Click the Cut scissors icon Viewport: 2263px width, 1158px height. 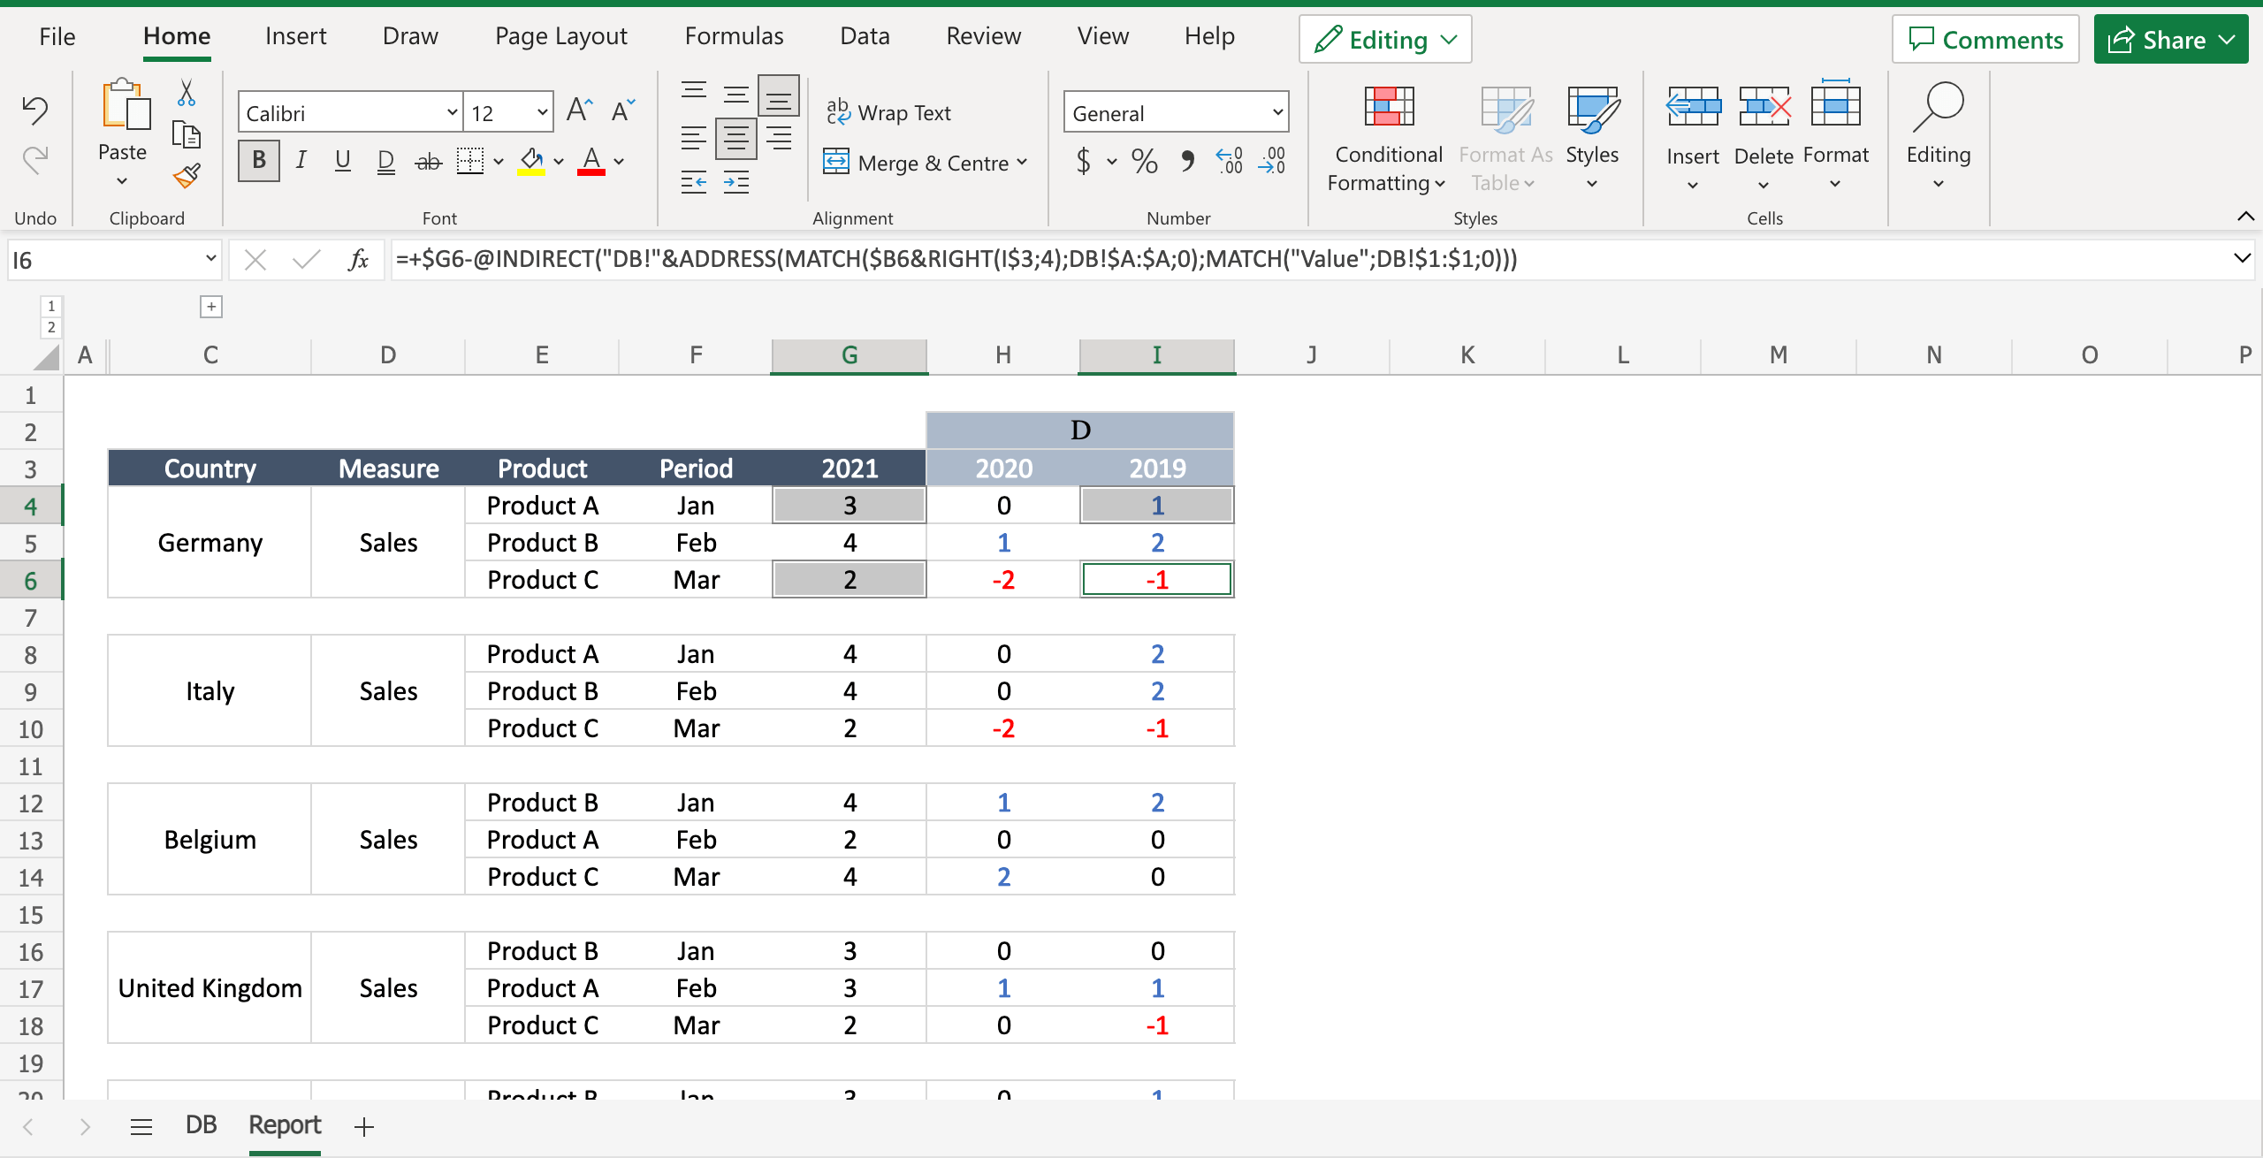click(187, 93)
